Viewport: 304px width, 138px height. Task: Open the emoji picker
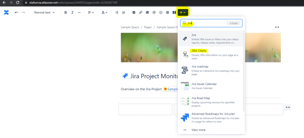tap(161, 12)
